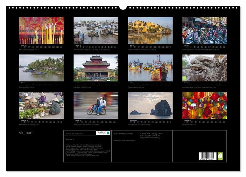Click the Artikel-Nr. 2033348 text
246x177 pixels.
[74, 133]
